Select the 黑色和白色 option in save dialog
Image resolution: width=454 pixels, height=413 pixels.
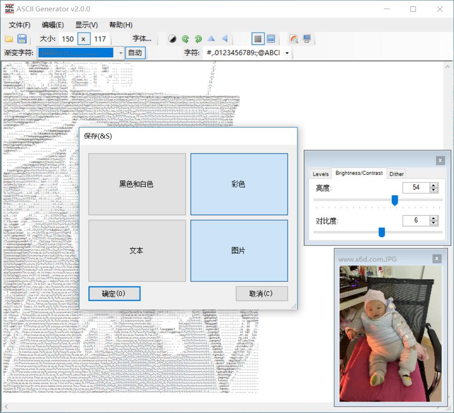coord(137,184)
